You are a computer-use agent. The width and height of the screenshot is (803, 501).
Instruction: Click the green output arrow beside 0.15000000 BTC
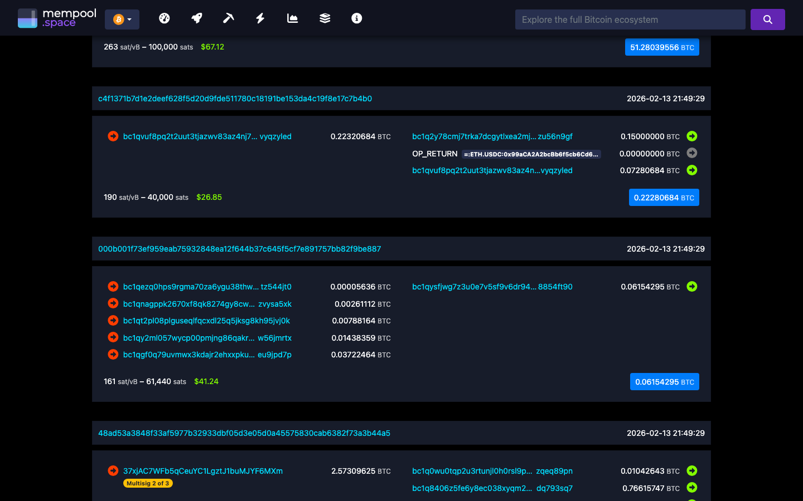pos(692,136)
